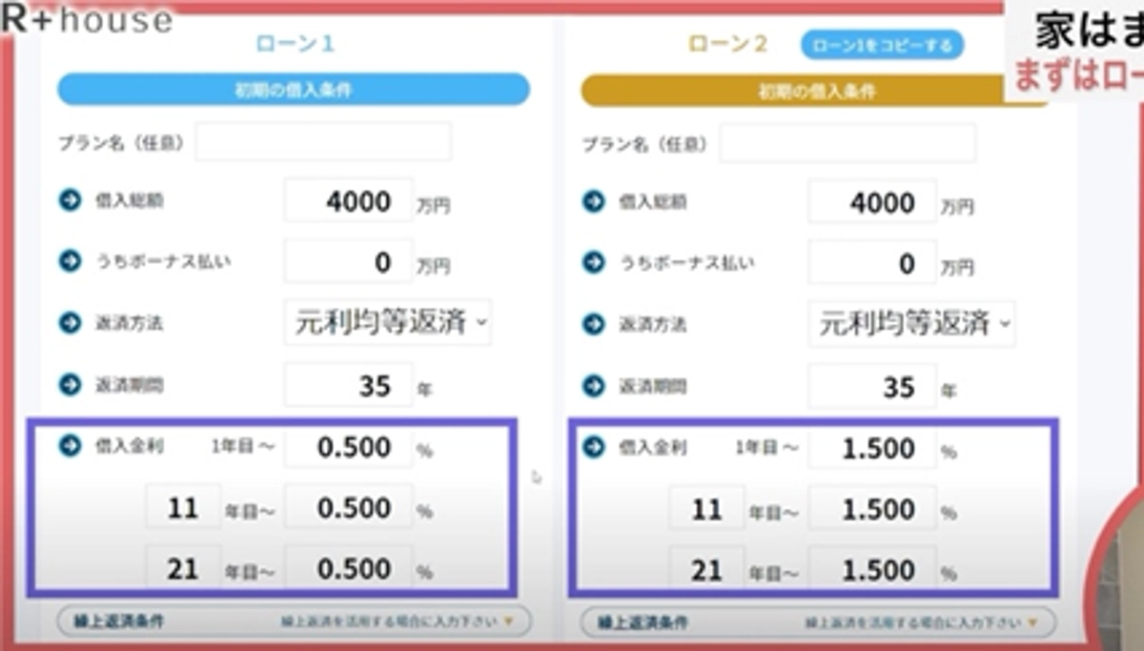The height and width of the screenshot is (651, 1144).
Task: Expand the 繰上返済条件 section under ローン1
Action: pyautogui.click(x=294, y=621)
